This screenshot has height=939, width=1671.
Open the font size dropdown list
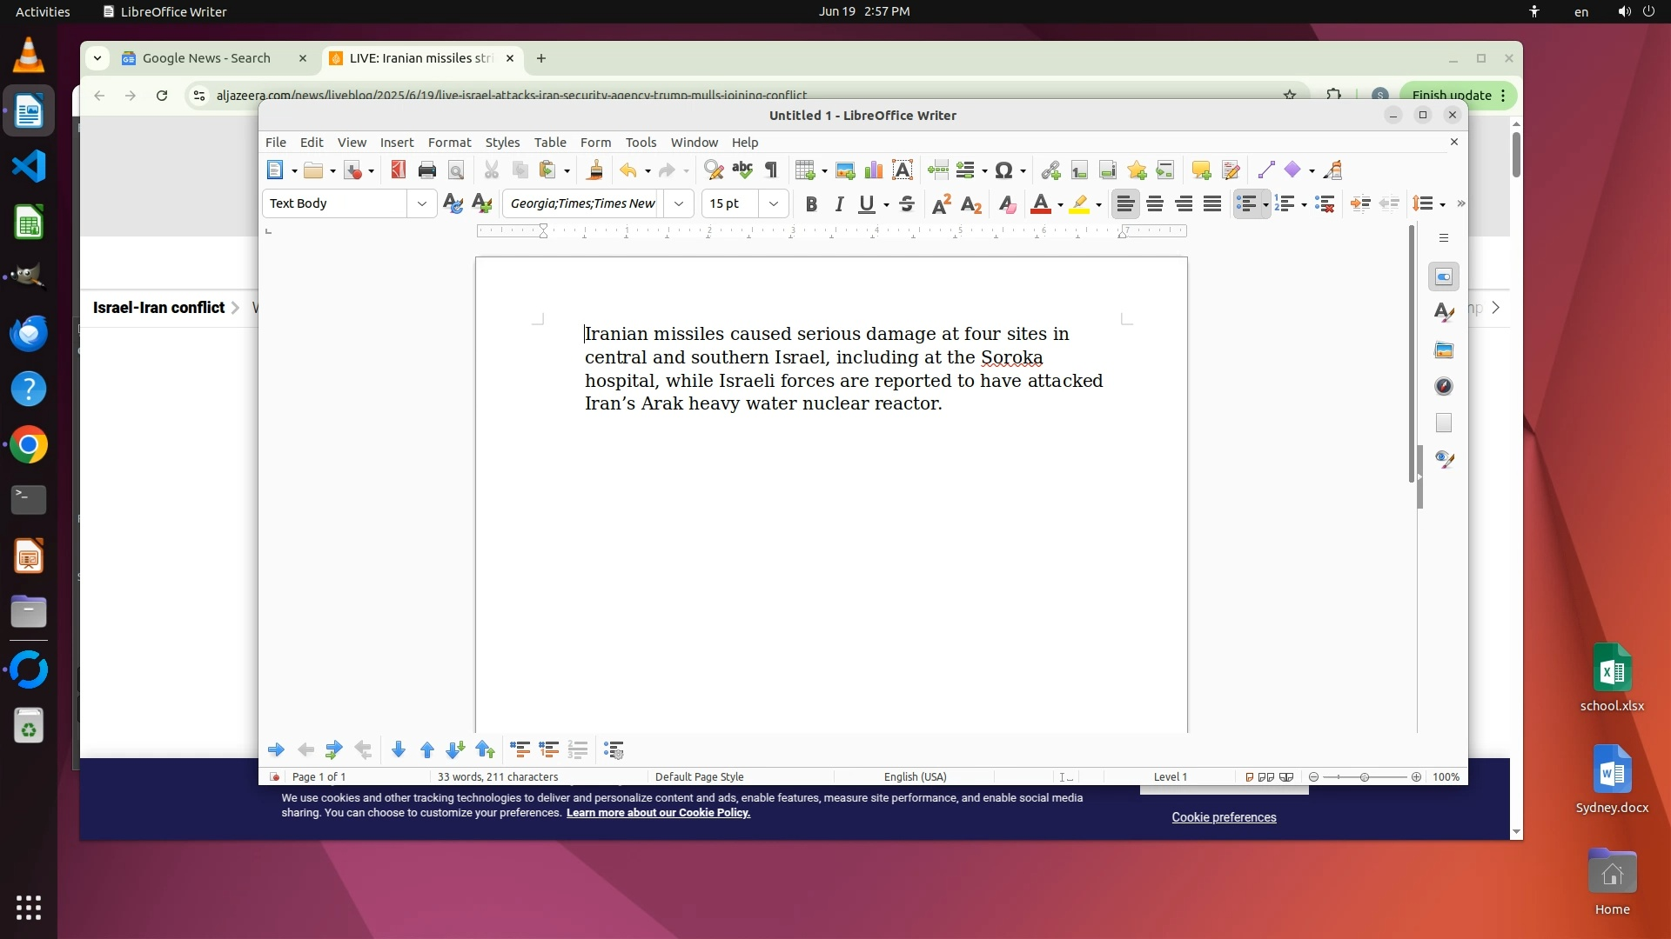point(774,204)
